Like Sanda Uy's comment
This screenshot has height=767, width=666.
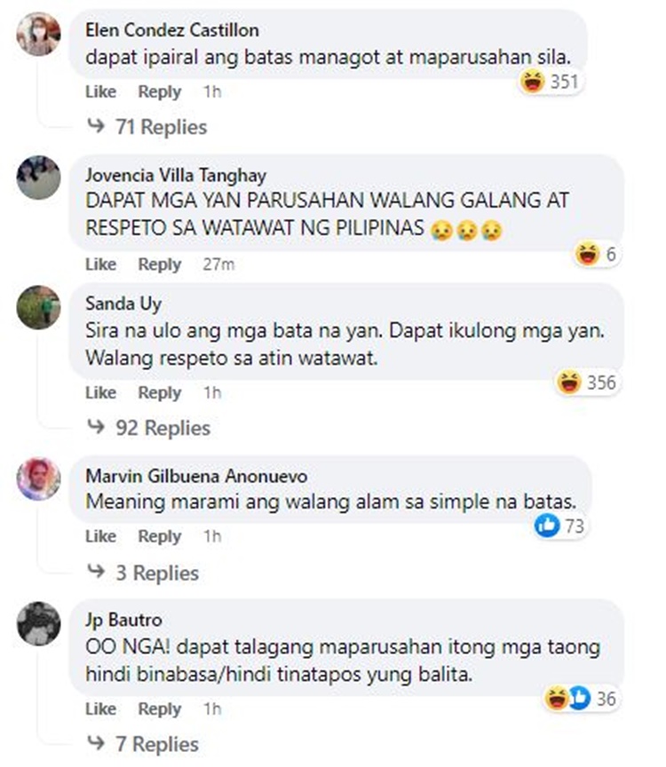coord(101,392)
